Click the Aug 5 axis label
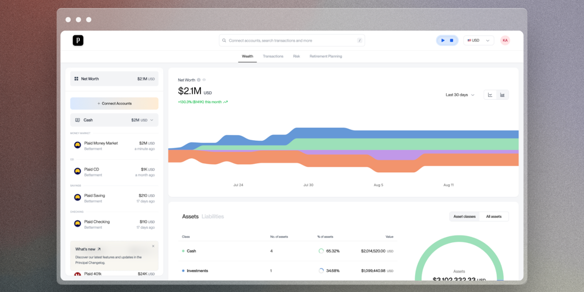Screen dimensions: 584x292 379,185
